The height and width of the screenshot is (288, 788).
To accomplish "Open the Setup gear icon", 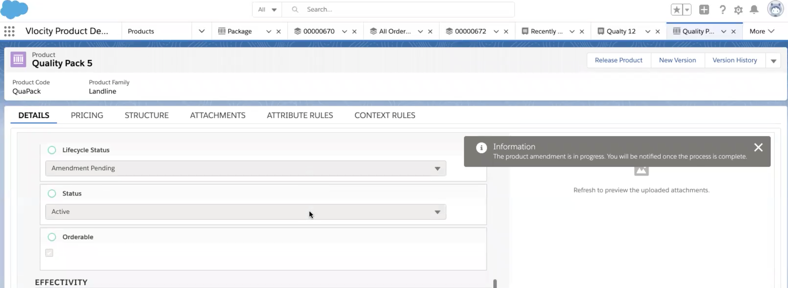I will coord(738,10).
